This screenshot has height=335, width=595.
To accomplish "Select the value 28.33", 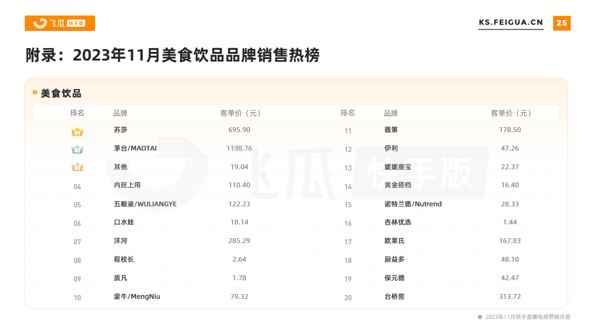I will (x=510, y=203).
